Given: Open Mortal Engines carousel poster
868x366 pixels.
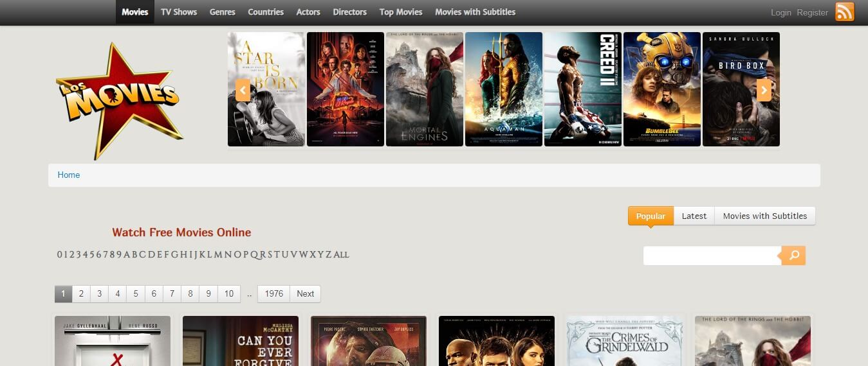Looking at the screenshot, I should [x=425, y=89].
